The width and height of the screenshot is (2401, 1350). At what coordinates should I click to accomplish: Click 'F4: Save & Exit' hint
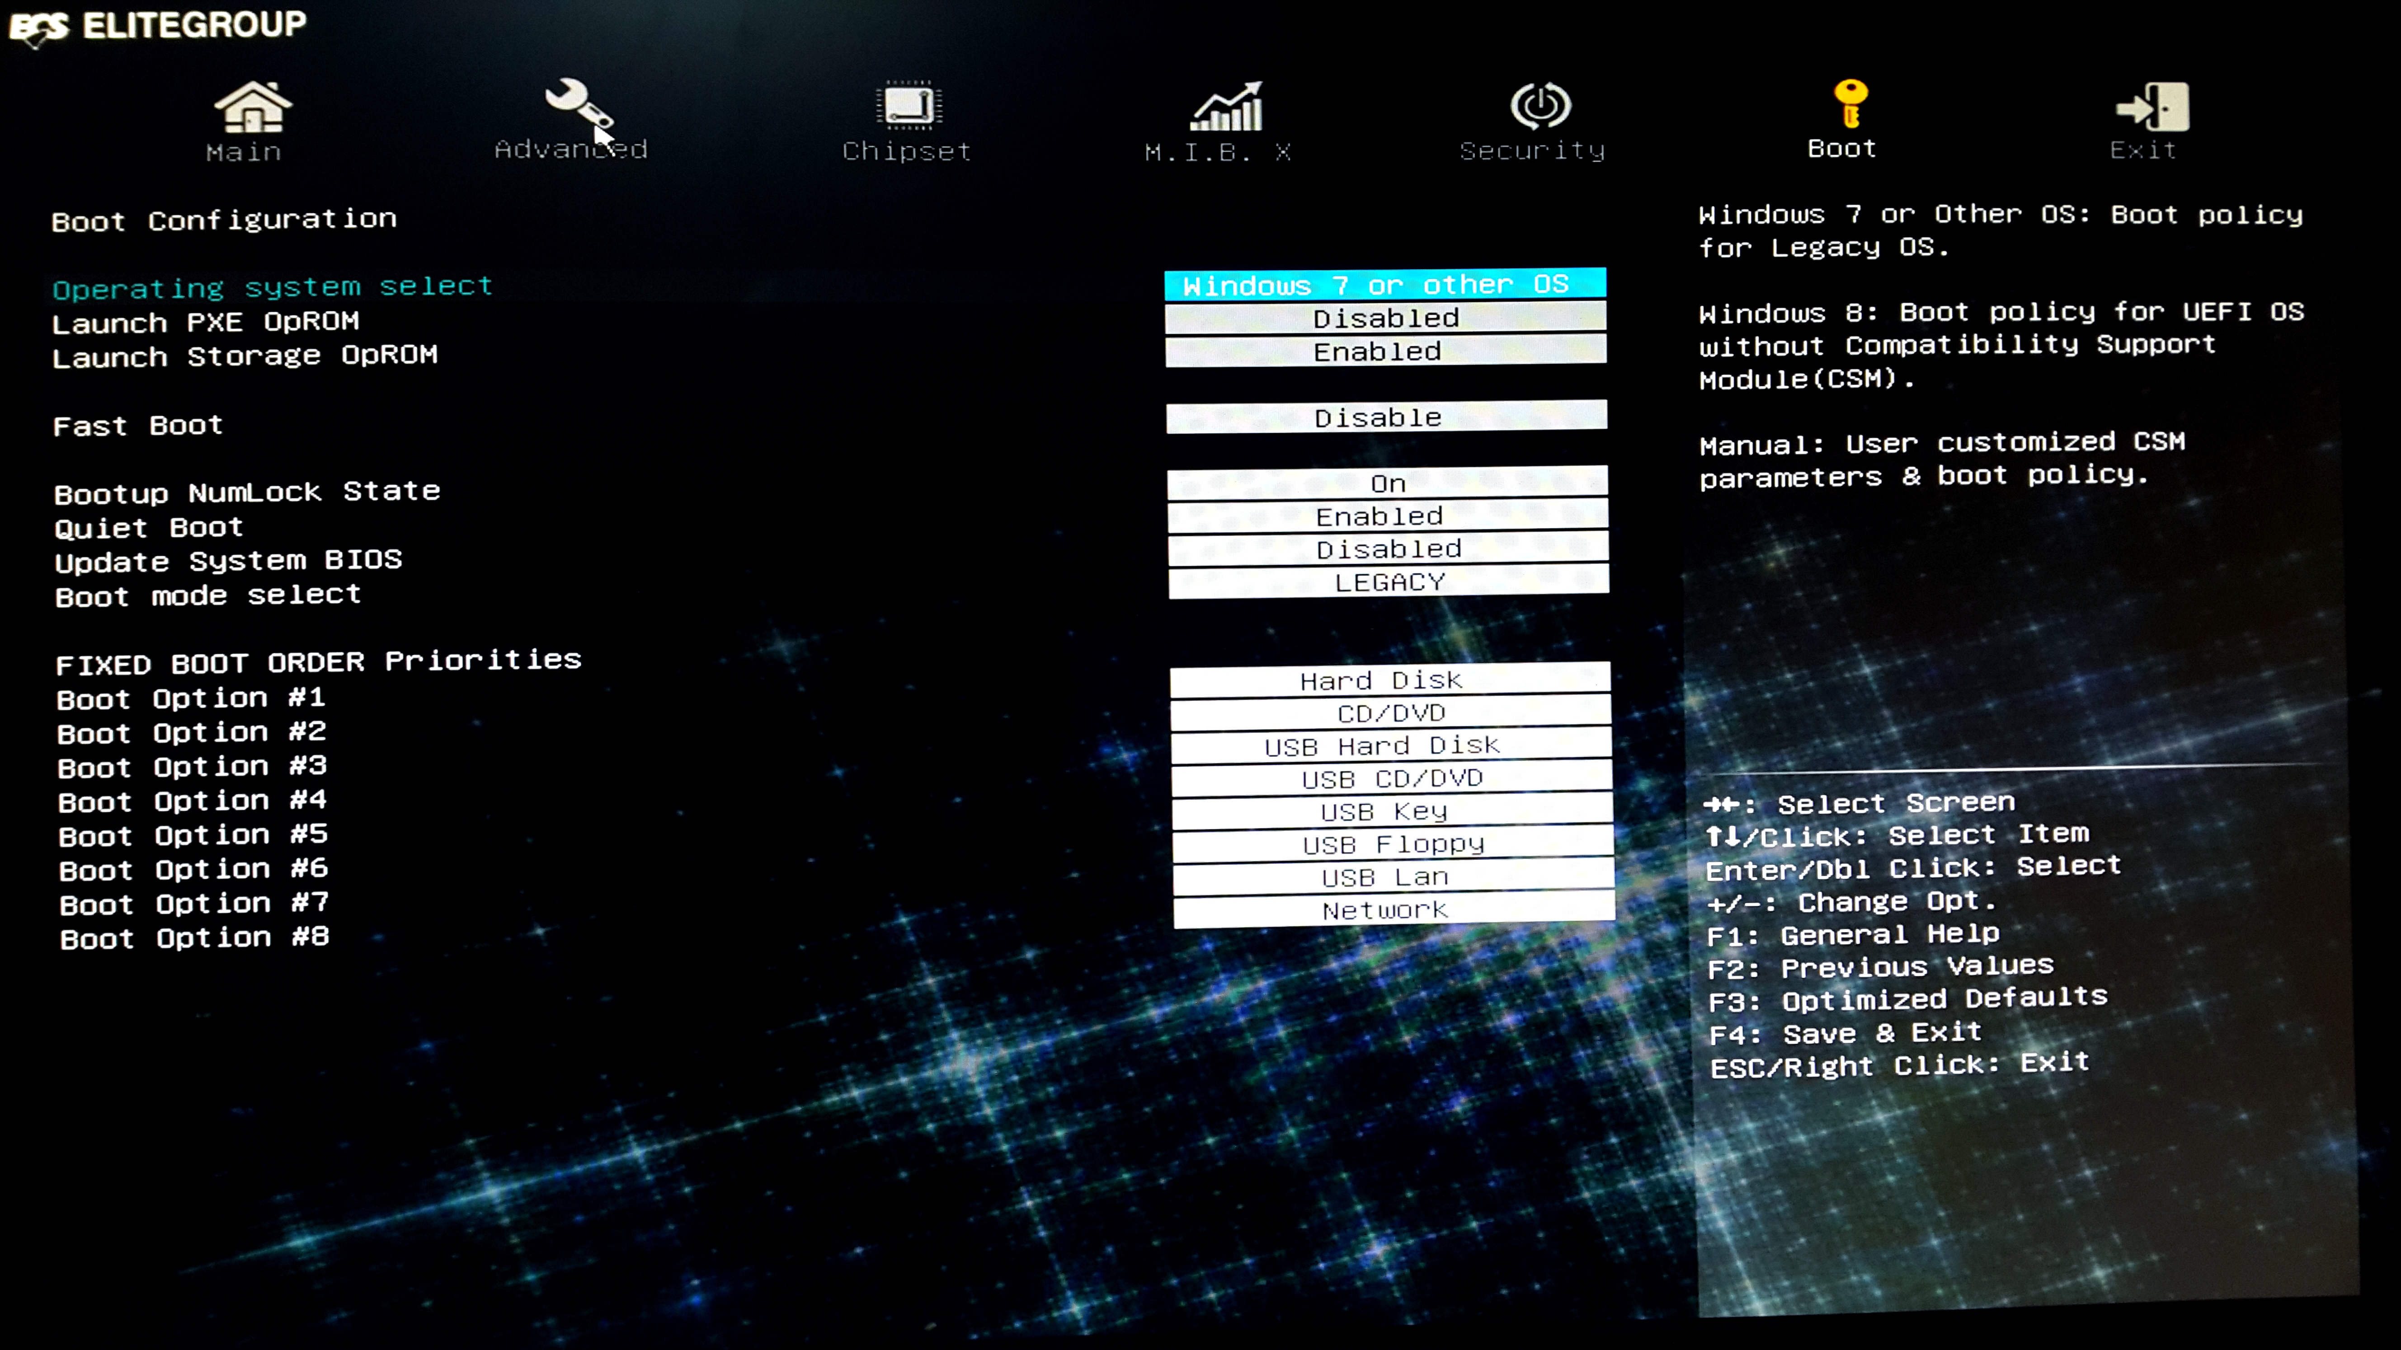point(1845,1033)
